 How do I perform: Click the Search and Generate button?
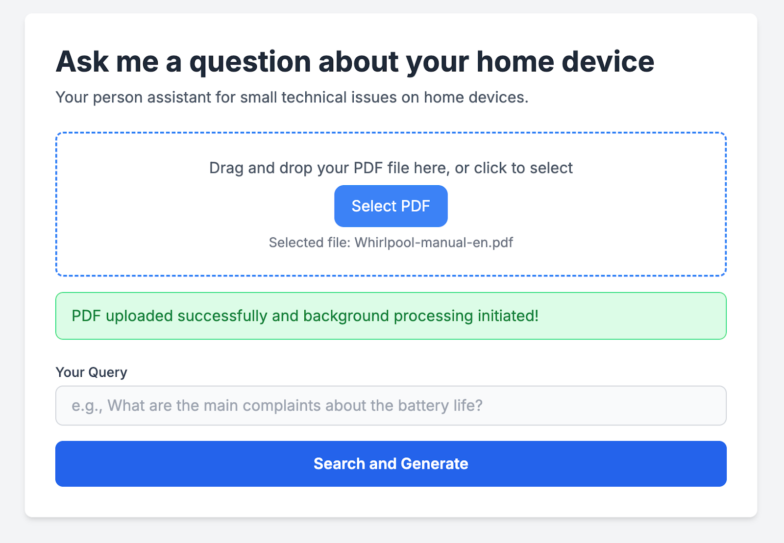pos(391,464)
